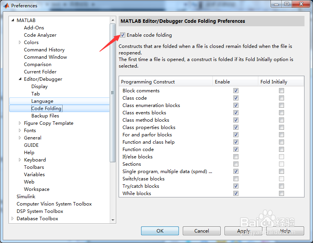This screenshot has width=313, height=243.
Task: Open Computer Vision System Toolbox preferences
Action: [54, 204]
